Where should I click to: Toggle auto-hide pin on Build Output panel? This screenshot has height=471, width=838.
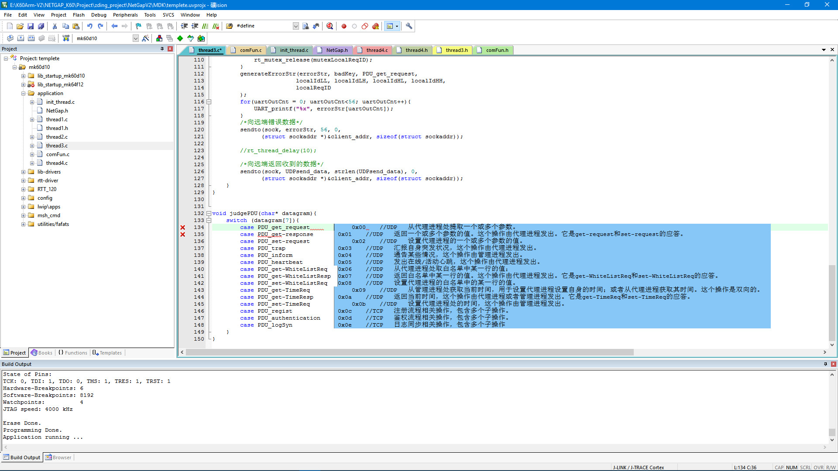tap(825, 364)
